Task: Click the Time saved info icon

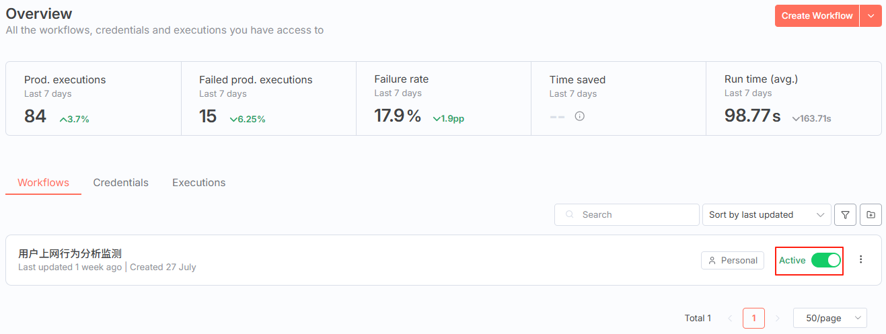Action: pyautogui.click(x=579, y=116)
